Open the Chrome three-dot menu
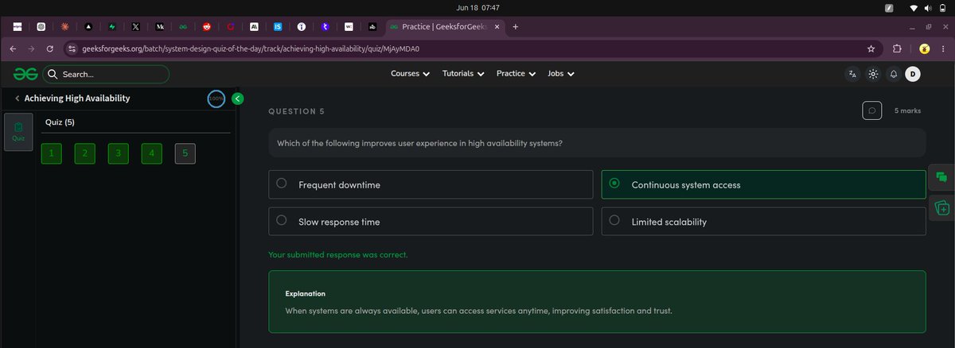955x348 pixels. point(944,48)
